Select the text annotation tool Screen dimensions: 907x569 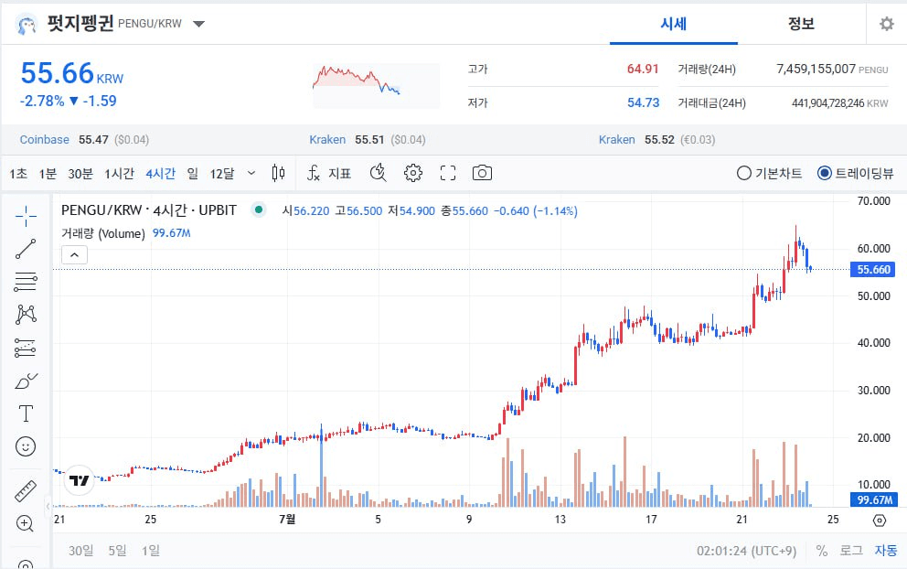click(26, 413)
